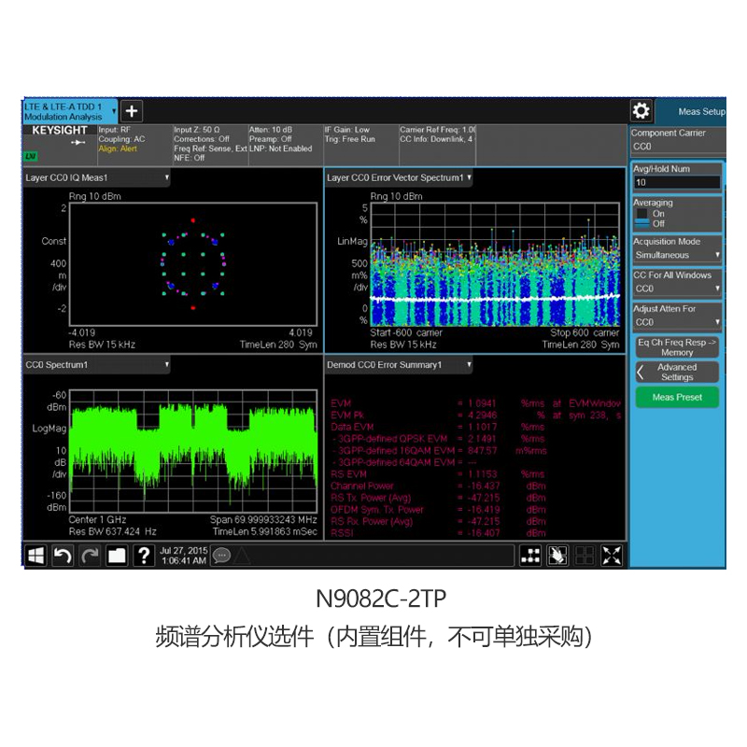Expand Layer CC0 Error Vector Spectrum1 dropdown
Image resolution: width=747 pixels, height=747 pixels.
point(470,177)
